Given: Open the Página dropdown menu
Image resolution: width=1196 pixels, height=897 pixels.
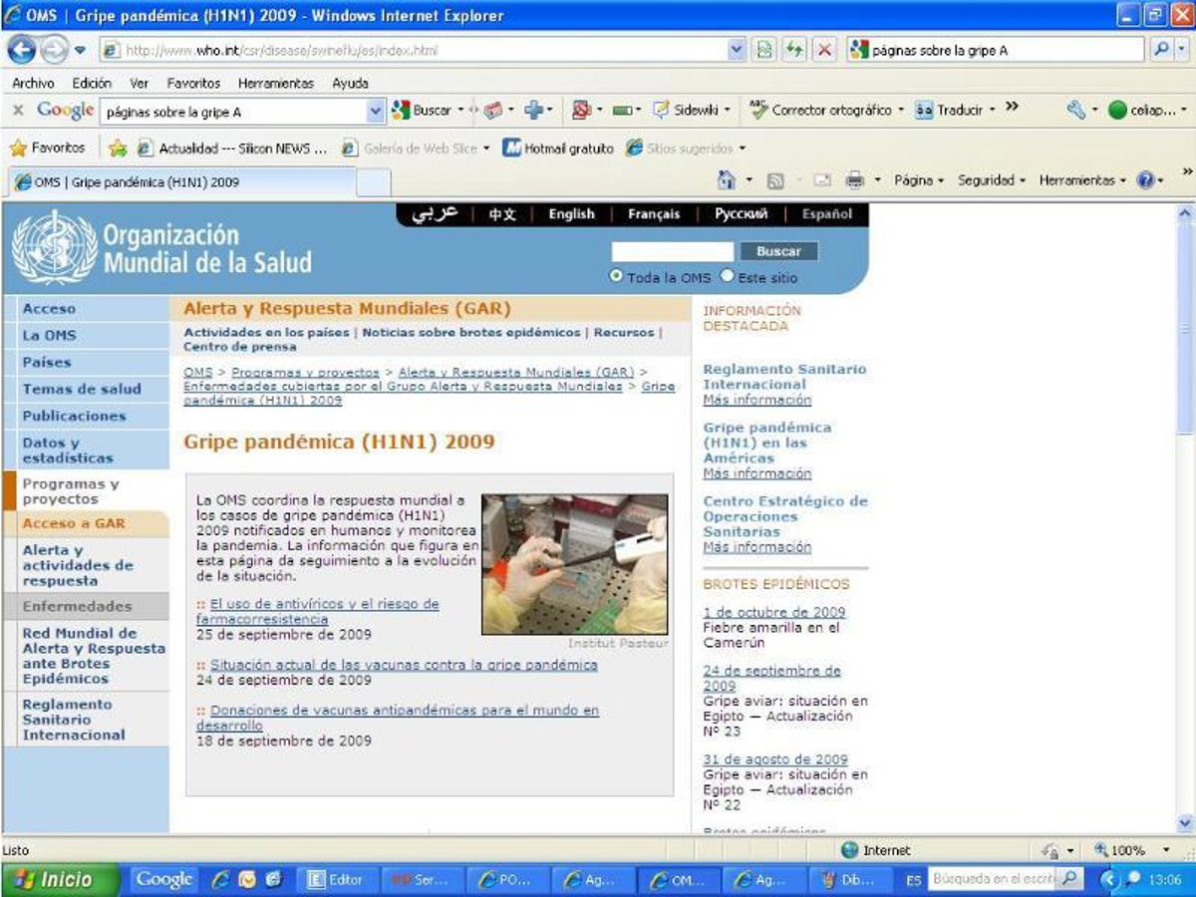Looking at the screenshot, I should [x=918, y=180].
